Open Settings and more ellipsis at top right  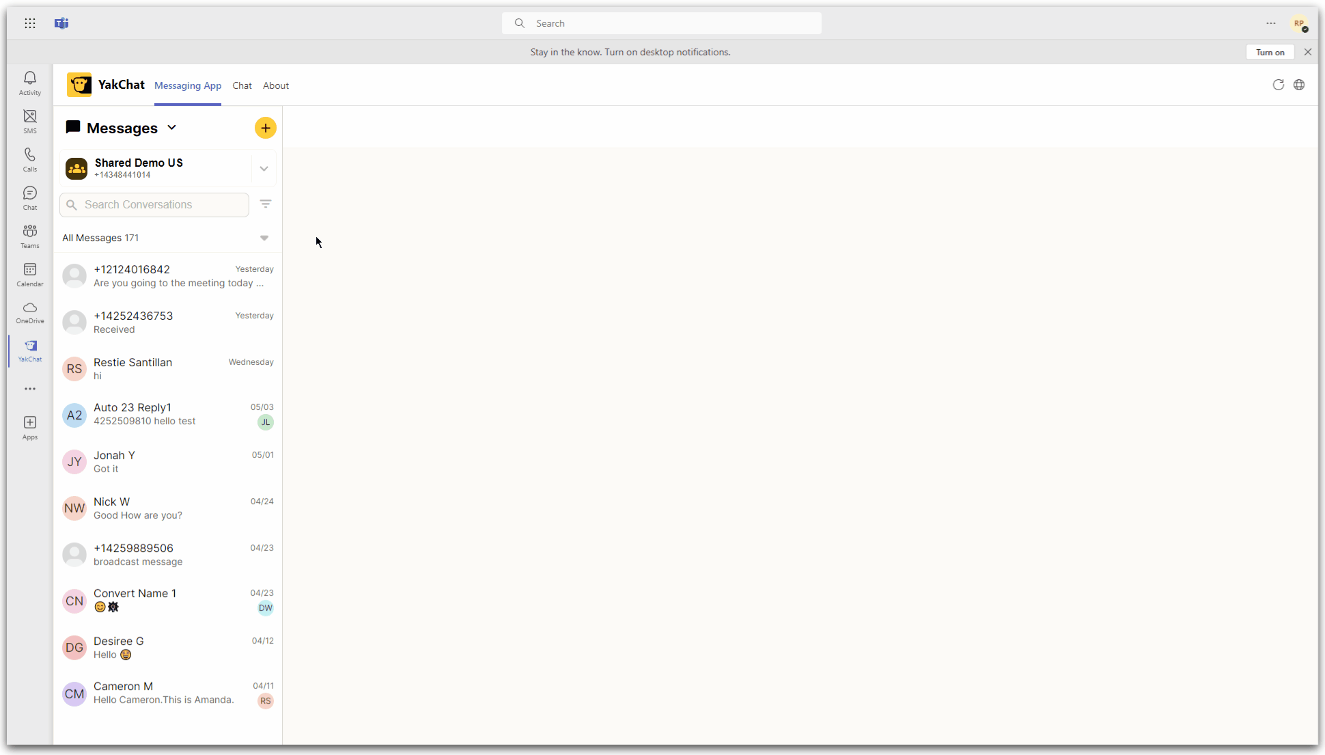point(1271,23)
